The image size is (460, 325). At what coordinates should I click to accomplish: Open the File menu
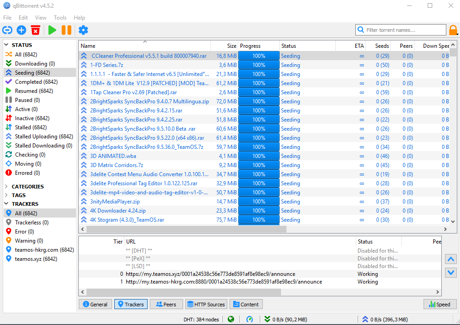pyautogui.click(x=7, y=18)
